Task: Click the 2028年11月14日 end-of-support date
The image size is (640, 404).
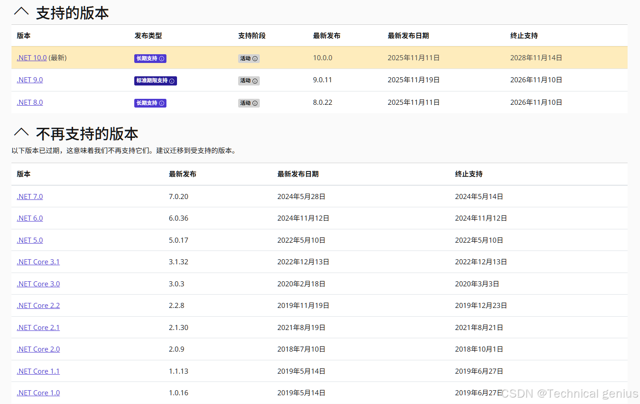Action: point(536,58)
